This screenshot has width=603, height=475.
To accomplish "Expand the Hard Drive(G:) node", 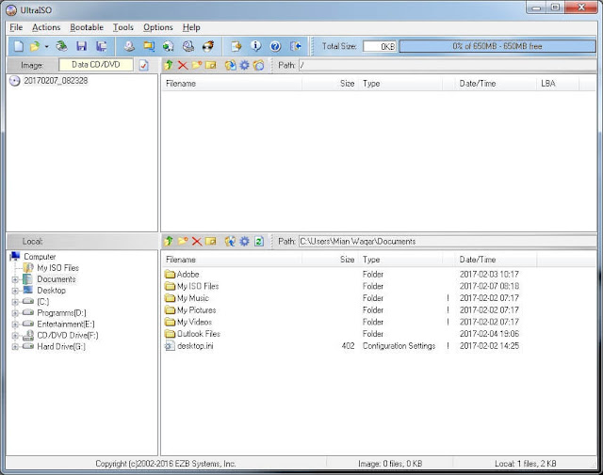I will point(15,347).
